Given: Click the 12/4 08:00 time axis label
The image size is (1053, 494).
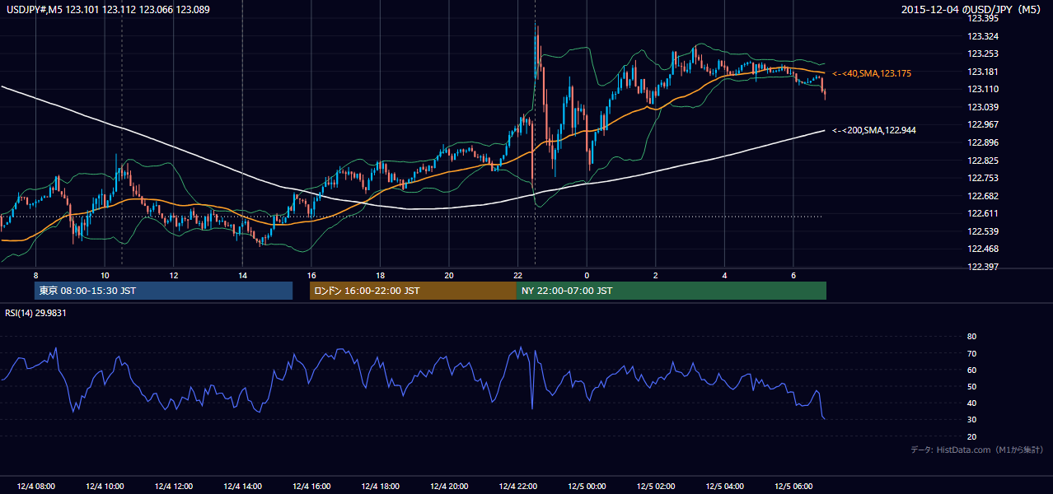Looking at the screenshot, I should point(35,486).
